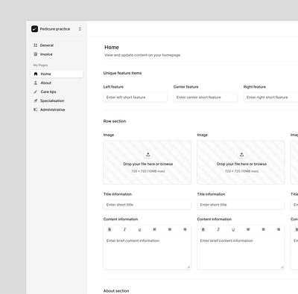The width and height of the screenshot is (298, 294).
Task: Focus the center short feature field
Action: (x=206, y=98)
